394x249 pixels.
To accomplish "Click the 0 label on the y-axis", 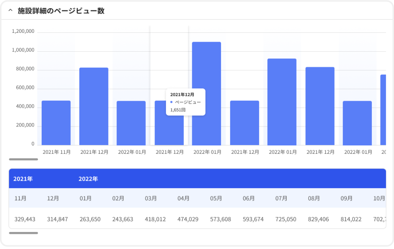I will 34,144.
